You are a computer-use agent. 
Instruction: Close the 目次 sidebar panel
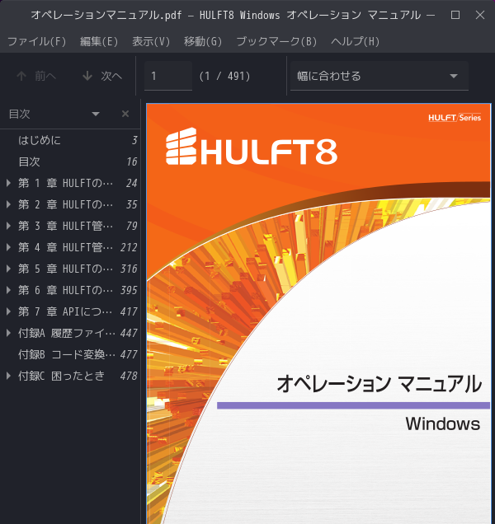[125, 114]
